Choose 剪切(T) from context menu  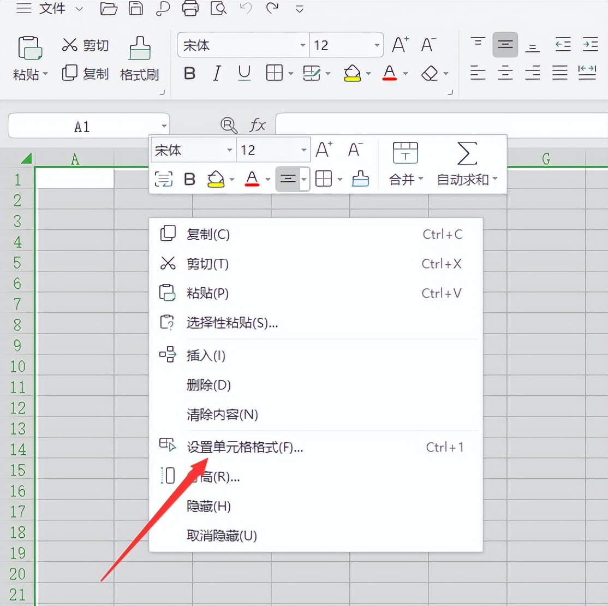point(315,264)
